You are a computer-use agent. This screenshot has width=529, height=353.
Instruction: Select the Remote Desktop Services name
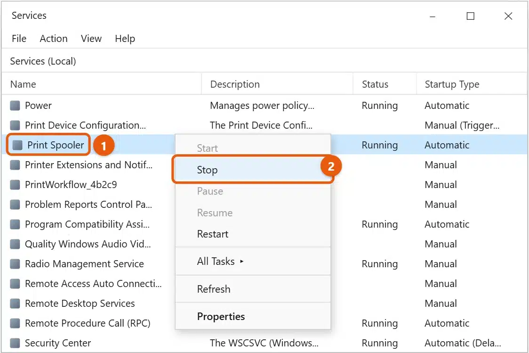80,304
